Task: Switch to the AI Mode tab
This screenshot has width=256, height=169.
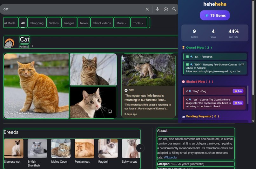Action: point(10,23)
